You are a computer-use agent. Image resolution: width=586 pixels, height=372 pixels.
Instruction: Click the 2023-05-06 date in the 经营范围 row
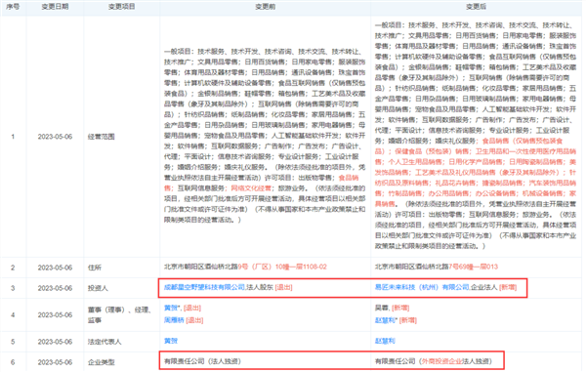[55, 137]
